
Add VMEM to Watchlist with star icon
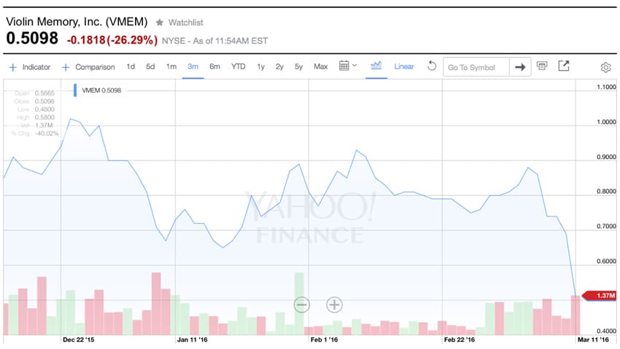click(x=159, y=23)
